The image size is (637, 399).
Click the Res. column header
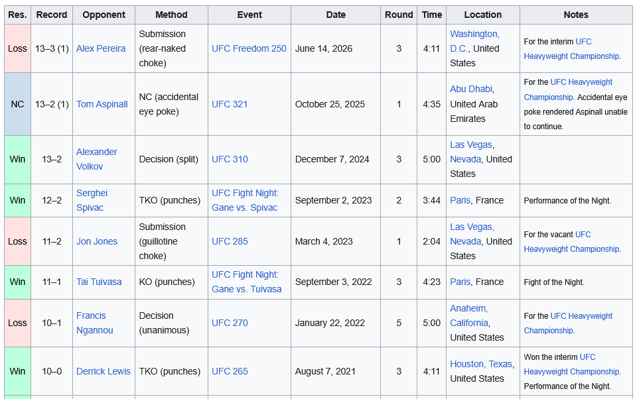pyautogui.click(x=17, y=15)
